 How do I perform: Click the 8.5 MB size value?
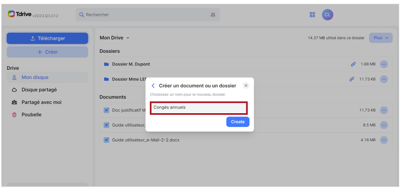369,125
